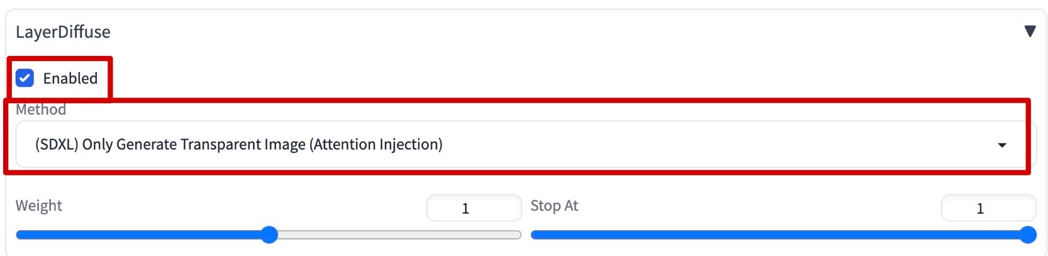Click the far left end of Weight slider

18,235
